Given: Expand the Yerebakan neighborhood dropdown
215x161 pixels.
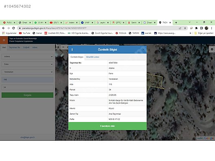Looking at the screenshot, I should (27, 72).
